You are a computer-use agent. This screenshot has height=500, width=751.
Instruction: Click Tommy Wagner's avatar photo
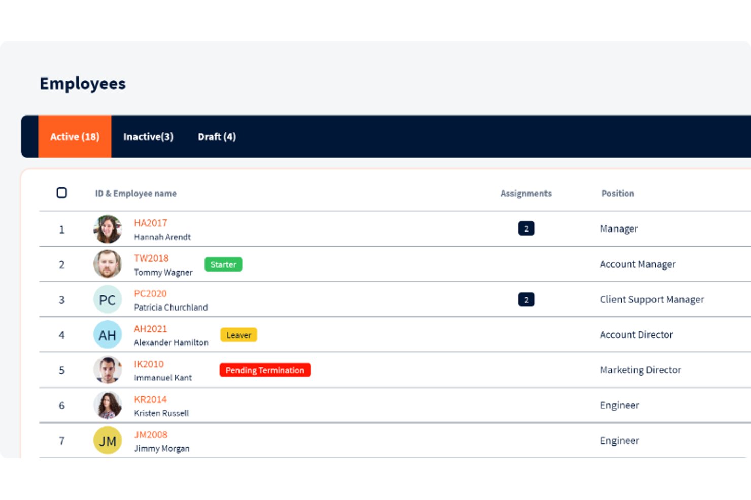click(108, 264)
